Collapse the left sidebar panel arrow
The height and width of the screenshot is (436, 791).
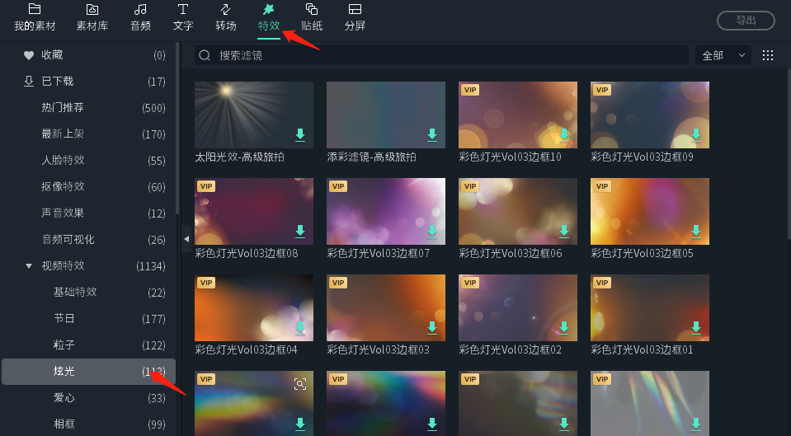coord(186,239)
